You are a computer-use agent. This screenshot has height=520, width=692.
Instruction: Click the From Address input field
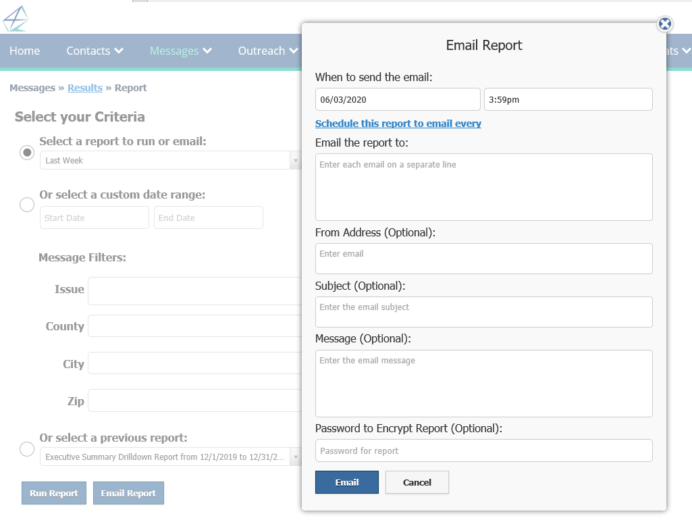click(483, 259)
